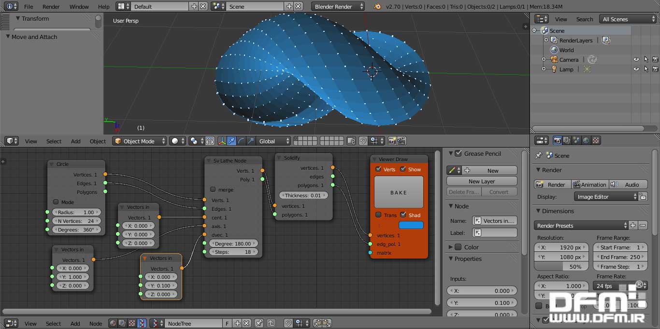Hide the Lamp using its eye icon
Image resolution: width=660 pixels, height=329 pixels.
pos(636,69)
